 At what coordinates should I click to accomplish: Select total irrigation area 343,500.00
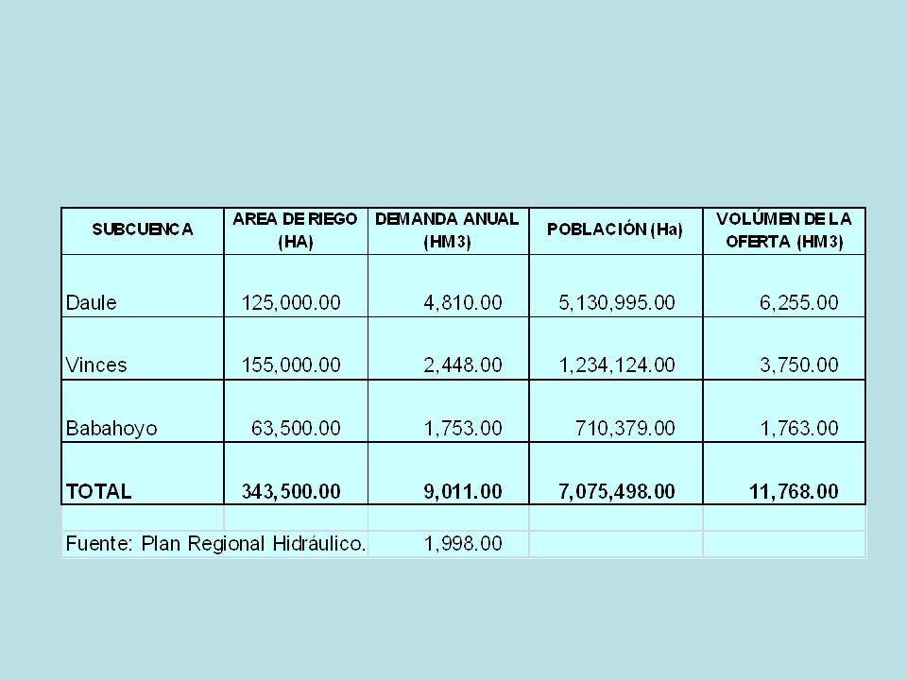pos(291,491)
